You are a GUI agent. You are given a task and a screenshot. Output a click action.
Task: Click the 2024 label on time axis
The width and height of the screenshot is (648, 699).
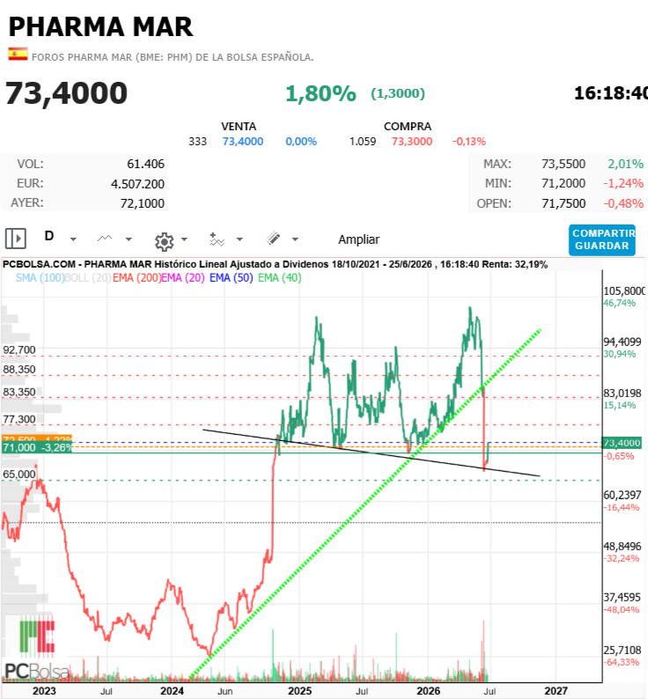[x=173, y=690]
